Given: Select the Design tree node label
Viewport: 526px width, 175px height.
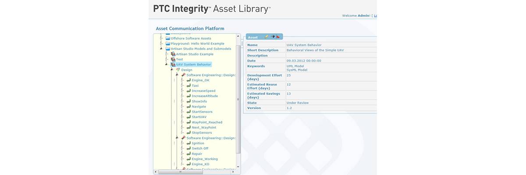Looking at the screenshot, I should pyautogui.click(x=187, y=70).
